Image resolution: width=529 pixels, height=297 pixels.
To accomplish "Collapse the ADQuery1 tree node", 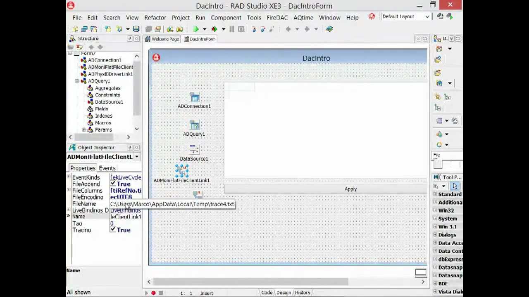I will click(x=77, y=81).
